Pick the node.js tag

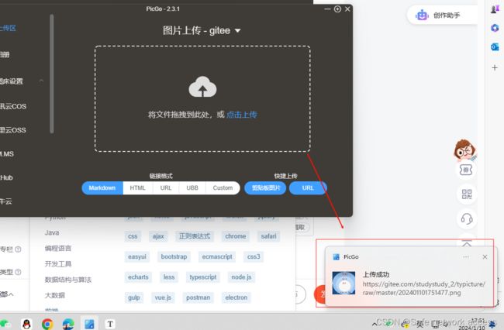[x=241, y=277]
